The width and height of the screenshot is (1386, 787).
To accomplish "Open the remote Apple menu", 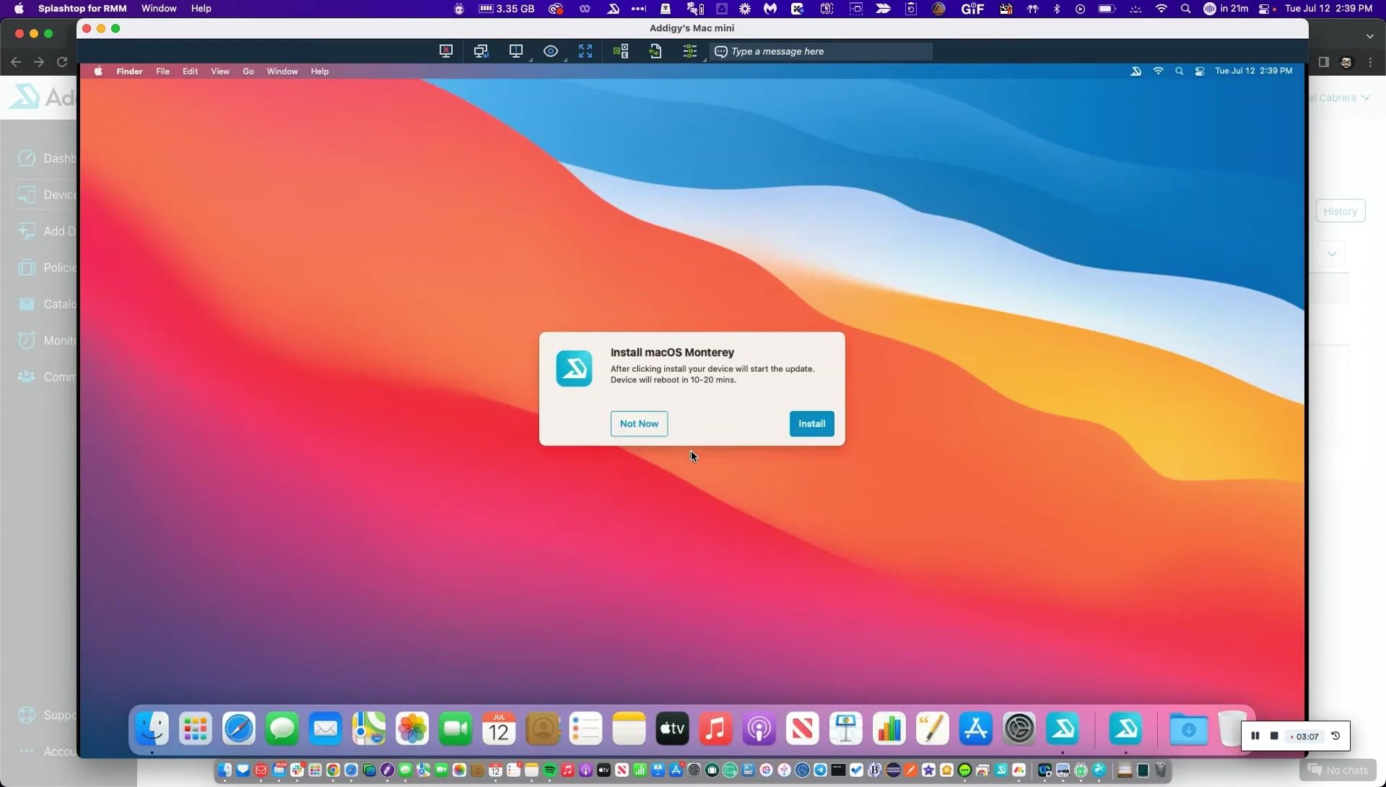I will 98,71.
